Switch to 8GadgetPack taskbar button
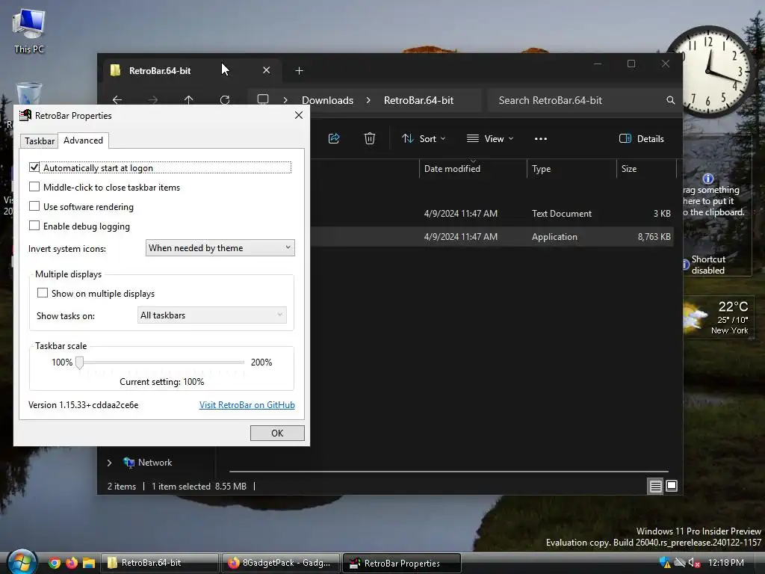This screenshot has height=574, width=765. pos(281,563)
